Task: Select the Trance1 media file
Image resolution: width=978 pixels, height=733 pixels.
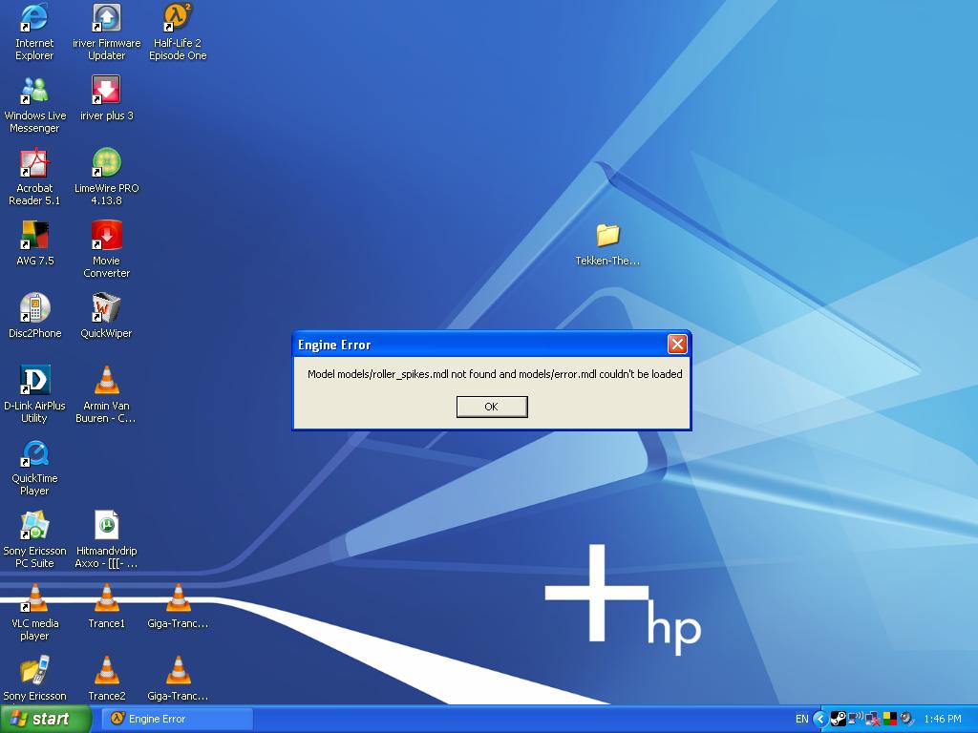Action: (107, 606)
